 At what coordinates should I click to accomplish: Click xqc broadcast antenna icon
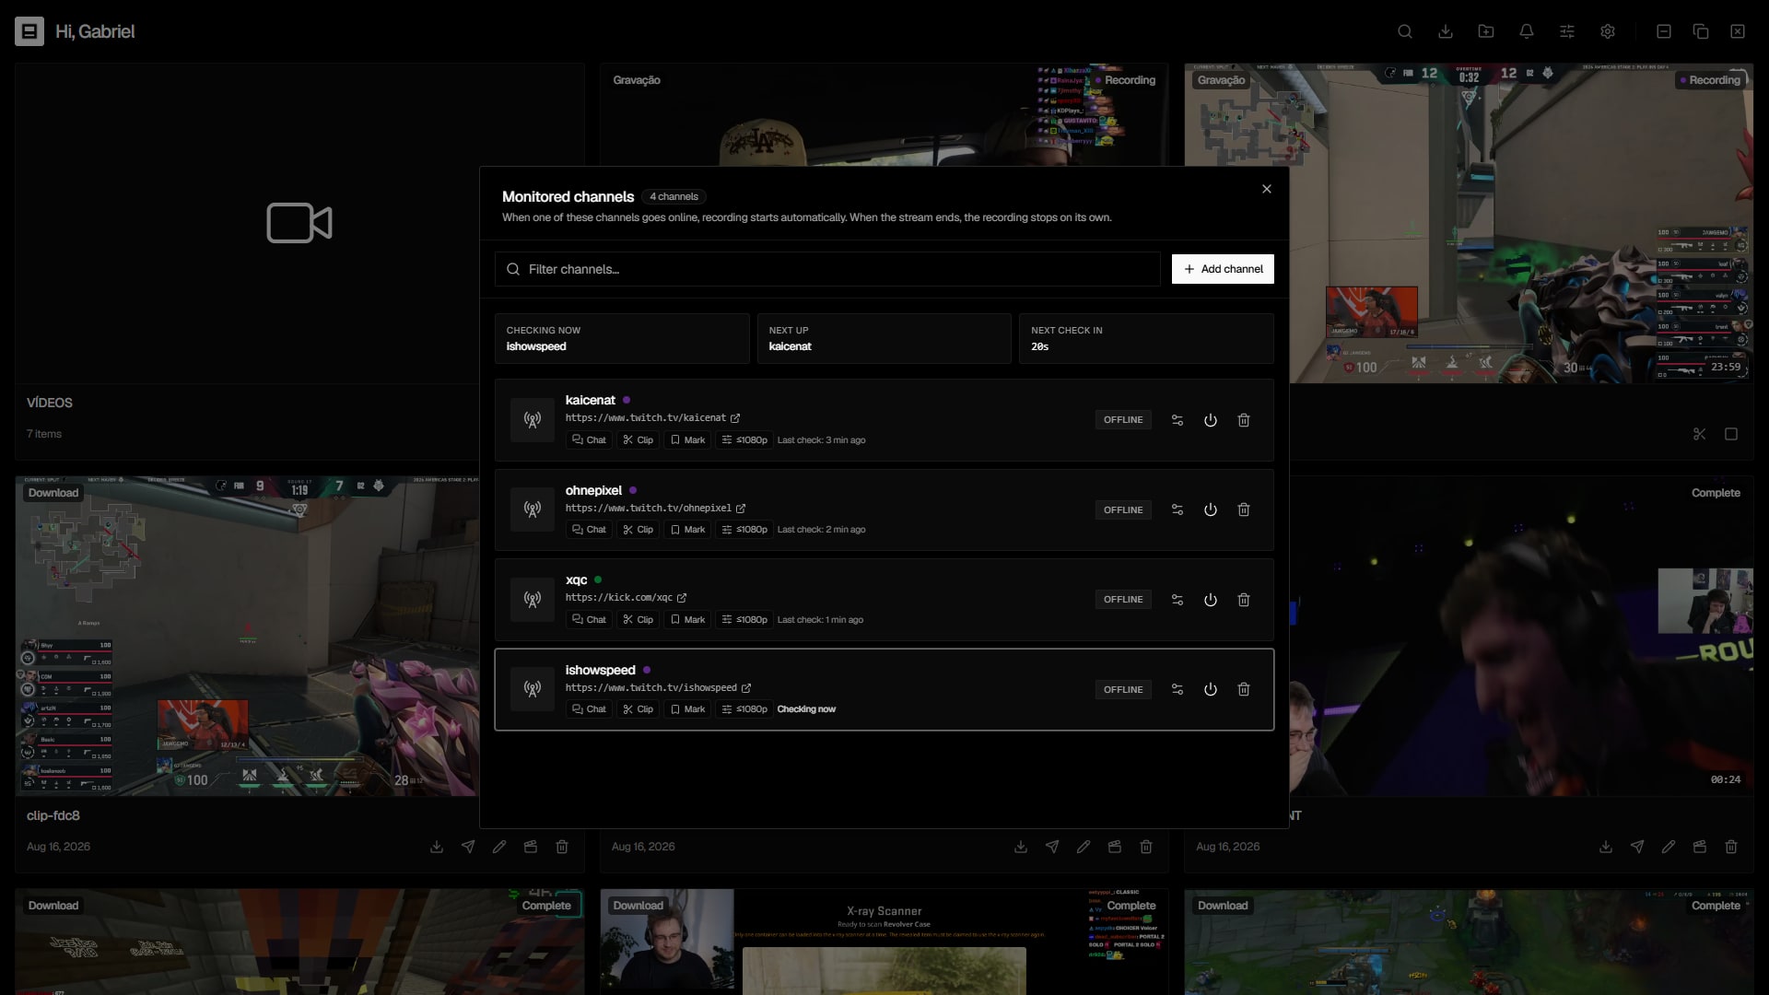[x=533, y=600]
